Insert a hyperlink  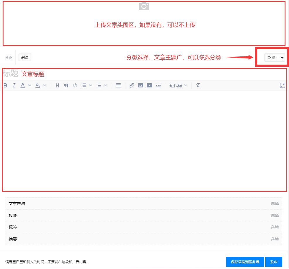coord(132,85)
